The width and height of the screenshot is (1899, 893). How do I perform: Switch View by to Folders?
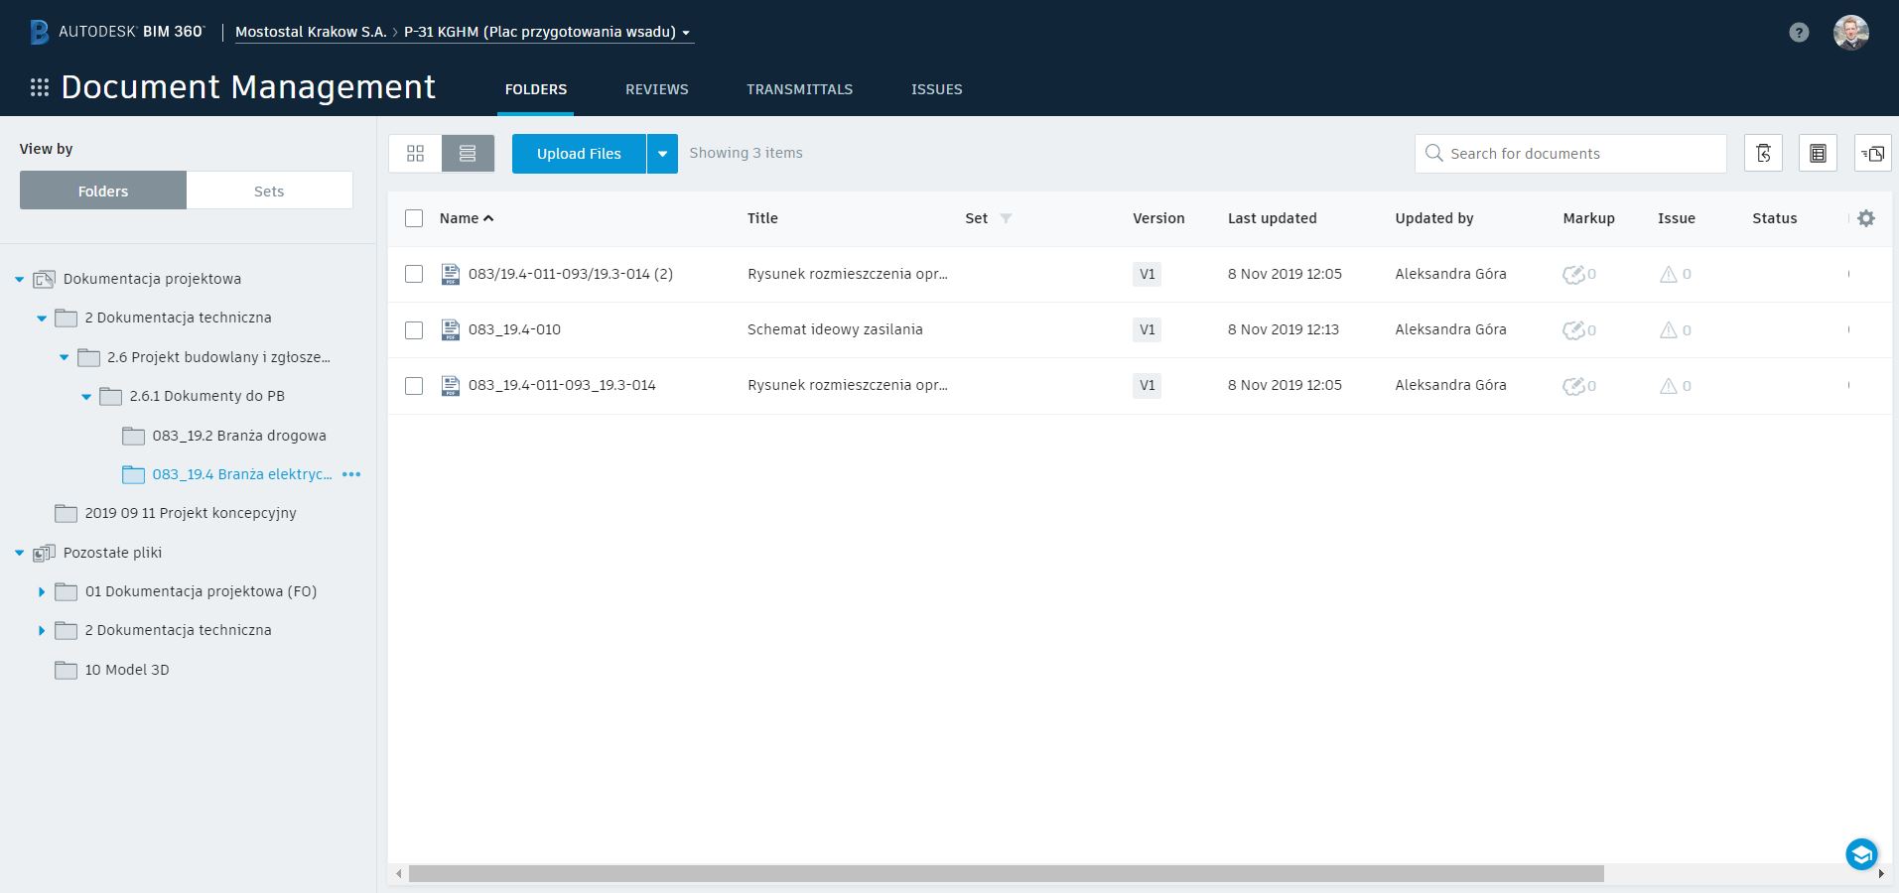[x=103, y=191]
